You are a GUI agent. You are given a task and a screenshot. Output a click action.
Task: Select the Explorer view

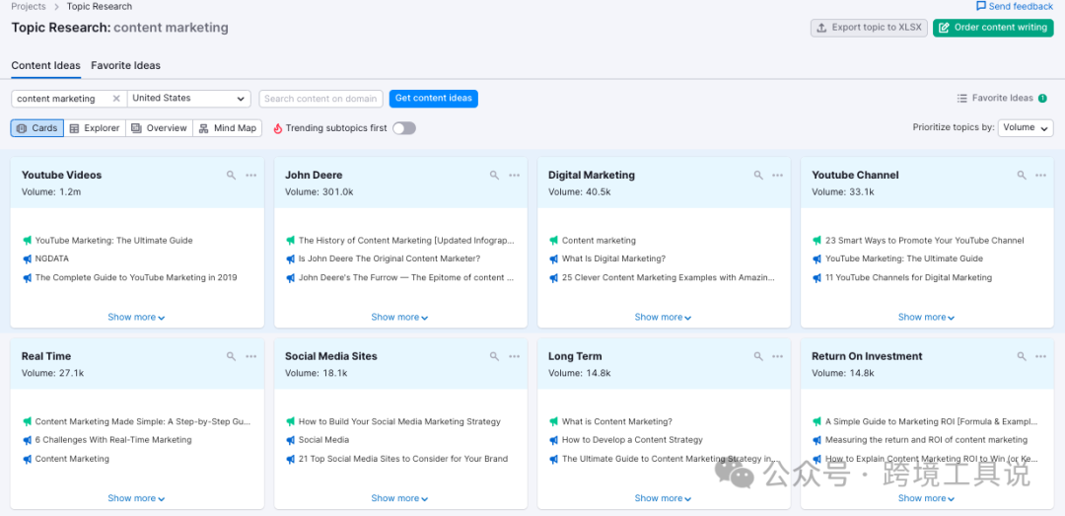click(95, 128)
